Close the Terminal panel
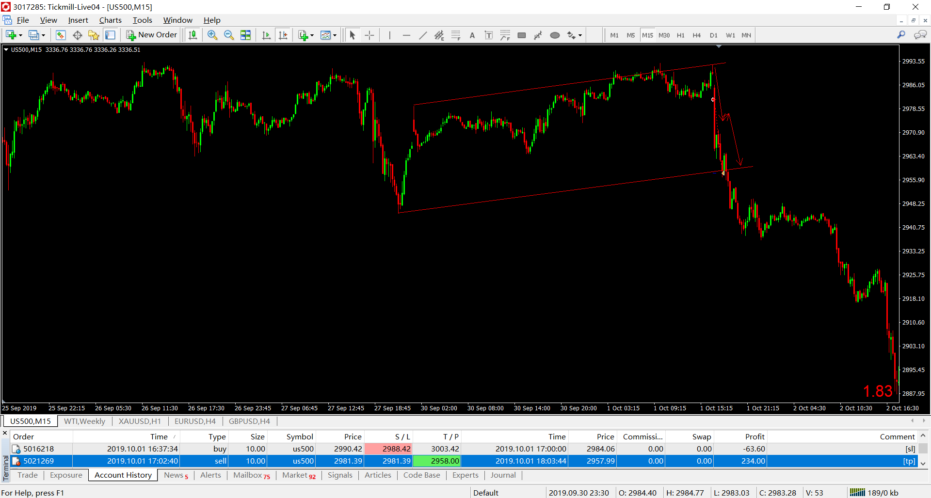Image resolution: width=931 pixels, height=498 pixels. coord(5,433)
